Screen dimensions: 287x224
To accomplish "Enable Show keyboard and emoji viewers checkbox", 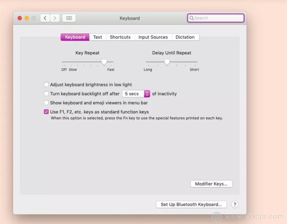I will click(x=46, y=103).
